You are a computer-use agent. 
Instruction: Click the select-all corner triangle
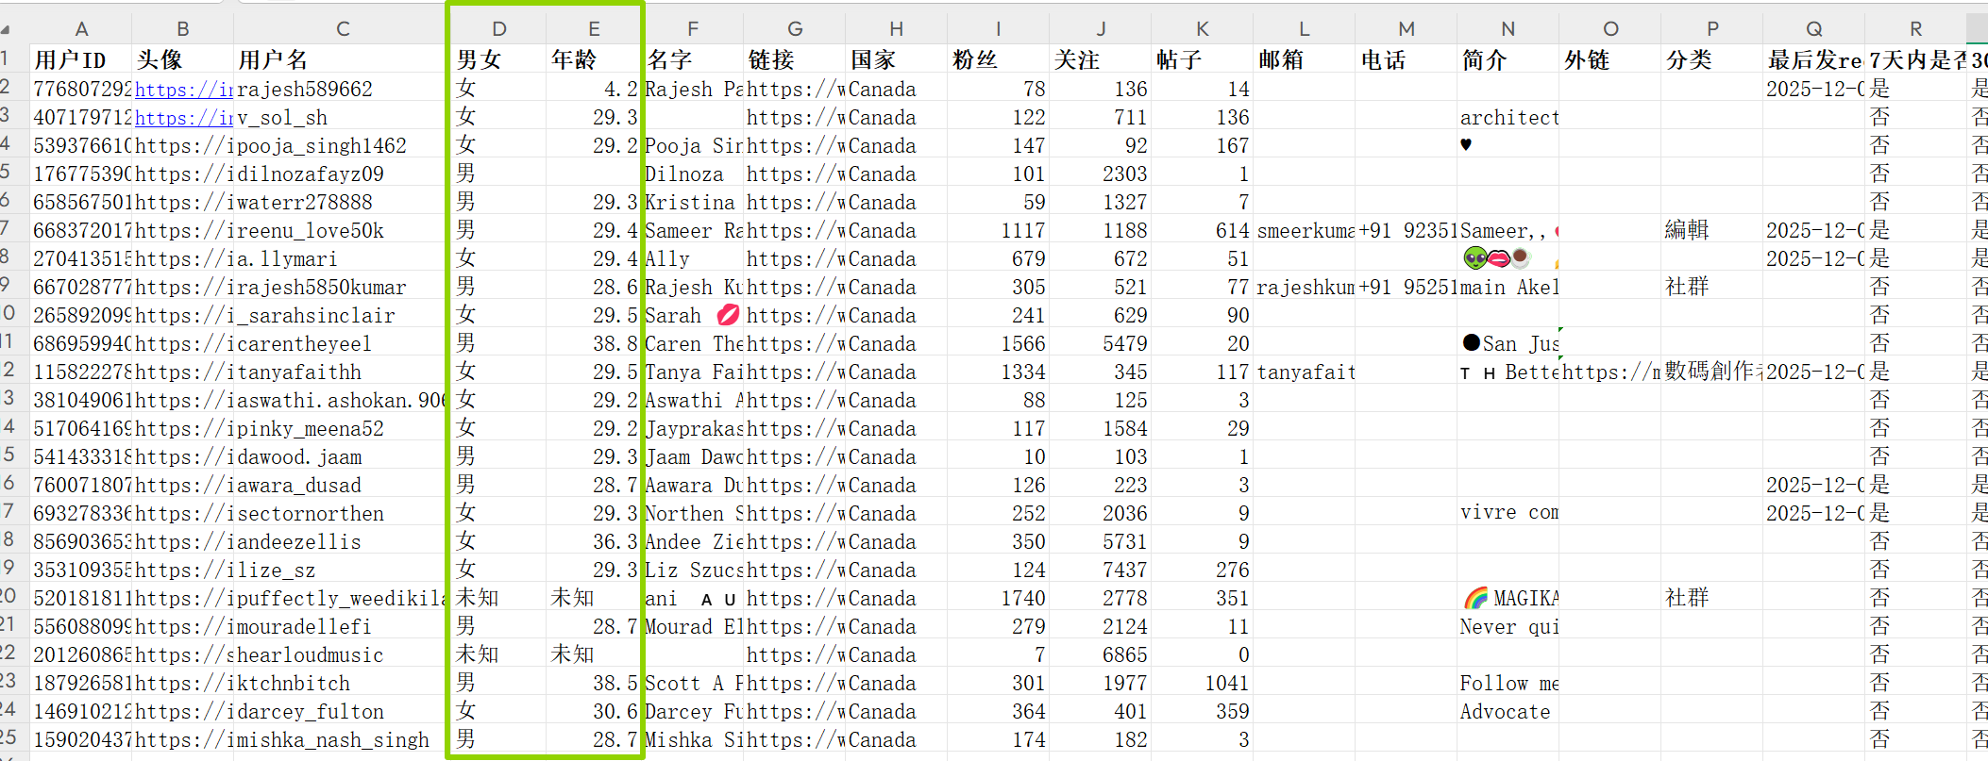click(x=8, y=29)
